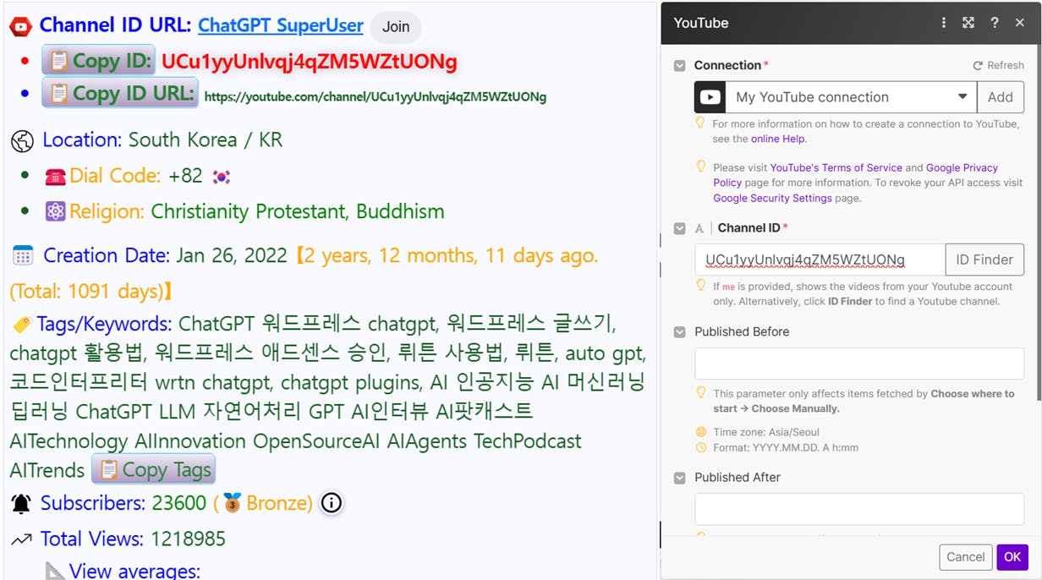Click the purple OK button

[x=1012, y=557]
